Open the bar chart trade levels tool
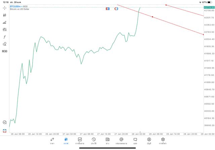 click(x=5, y=22)
